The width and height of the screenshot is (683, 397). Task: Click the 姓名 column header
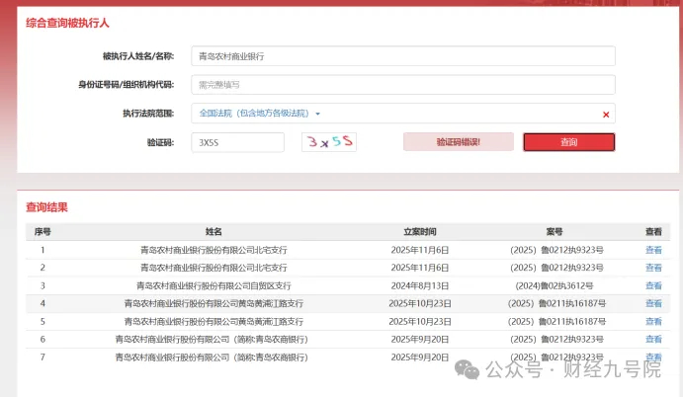point(213,232)
